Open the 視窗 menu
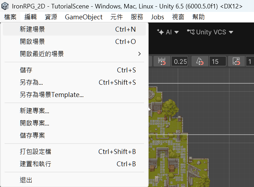Screen dimensions: 254x187 pos(178,17)
